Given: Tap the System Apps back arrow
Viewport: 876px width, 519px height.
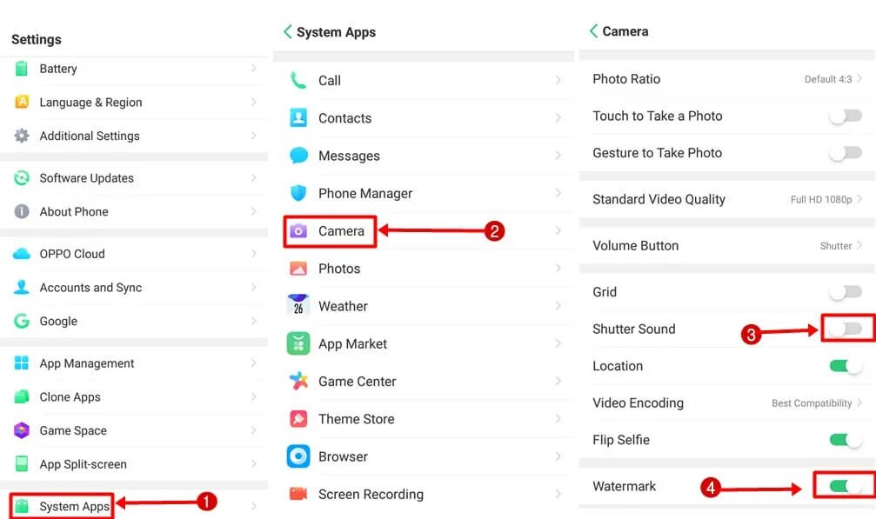Looking at the screenshot, I should point(288,32).
